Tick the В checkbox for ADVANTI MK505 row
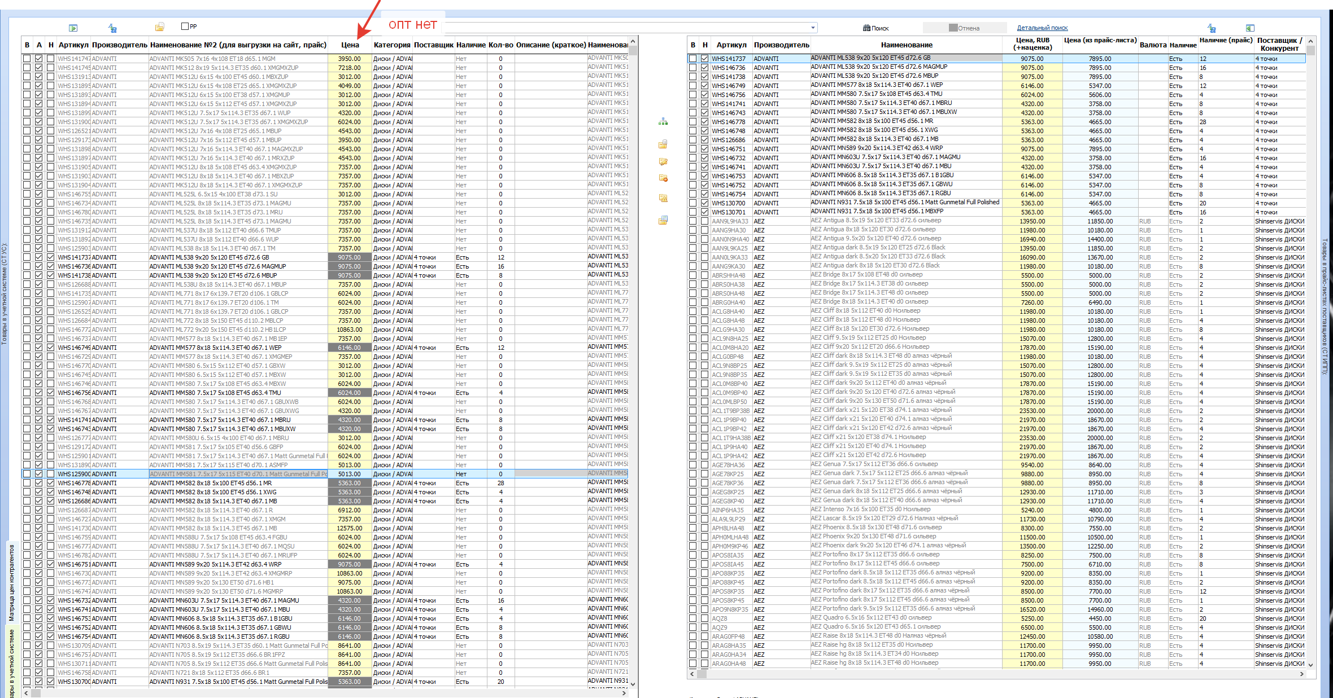The width and height of the screenshot is (1333, 698). pyautogui.click(x=27, y=59)
